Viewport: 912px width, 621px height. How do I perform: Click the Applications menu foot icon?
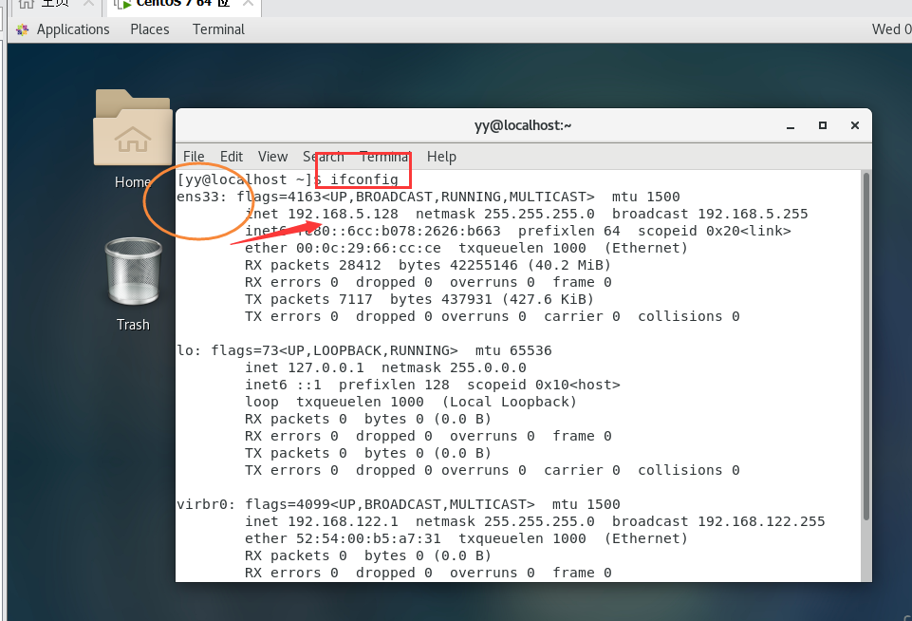coord(22,29)
